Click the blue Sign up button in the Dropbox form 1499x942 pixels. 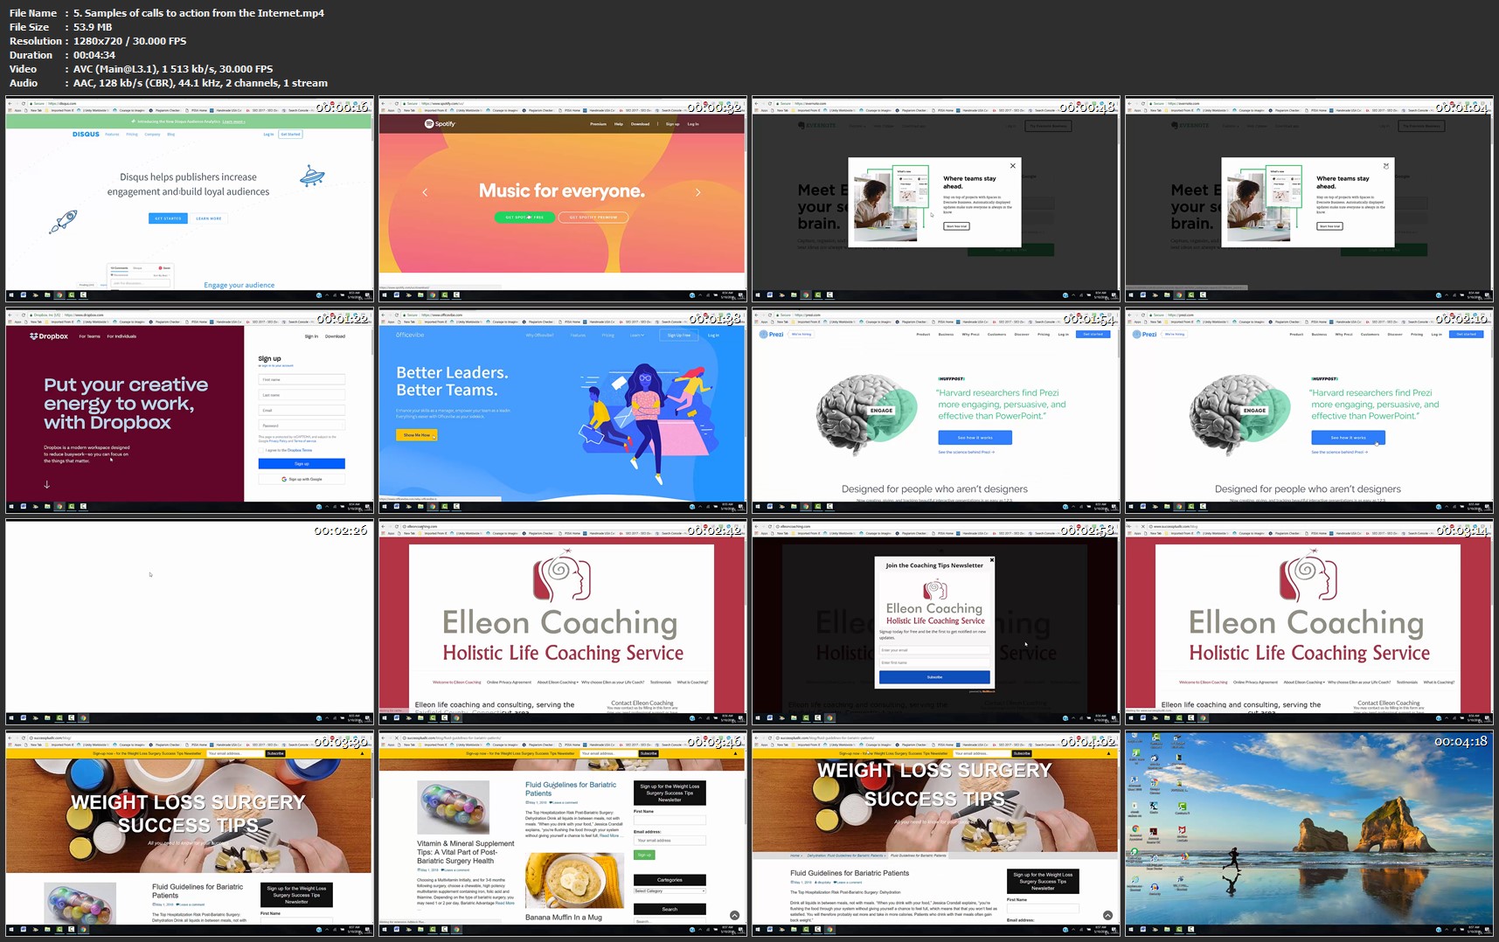click(302, 464)
